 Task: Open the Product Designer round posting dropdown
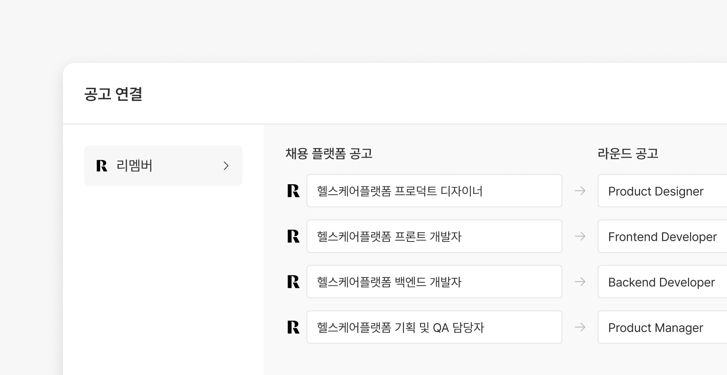[x=662, y=191]
